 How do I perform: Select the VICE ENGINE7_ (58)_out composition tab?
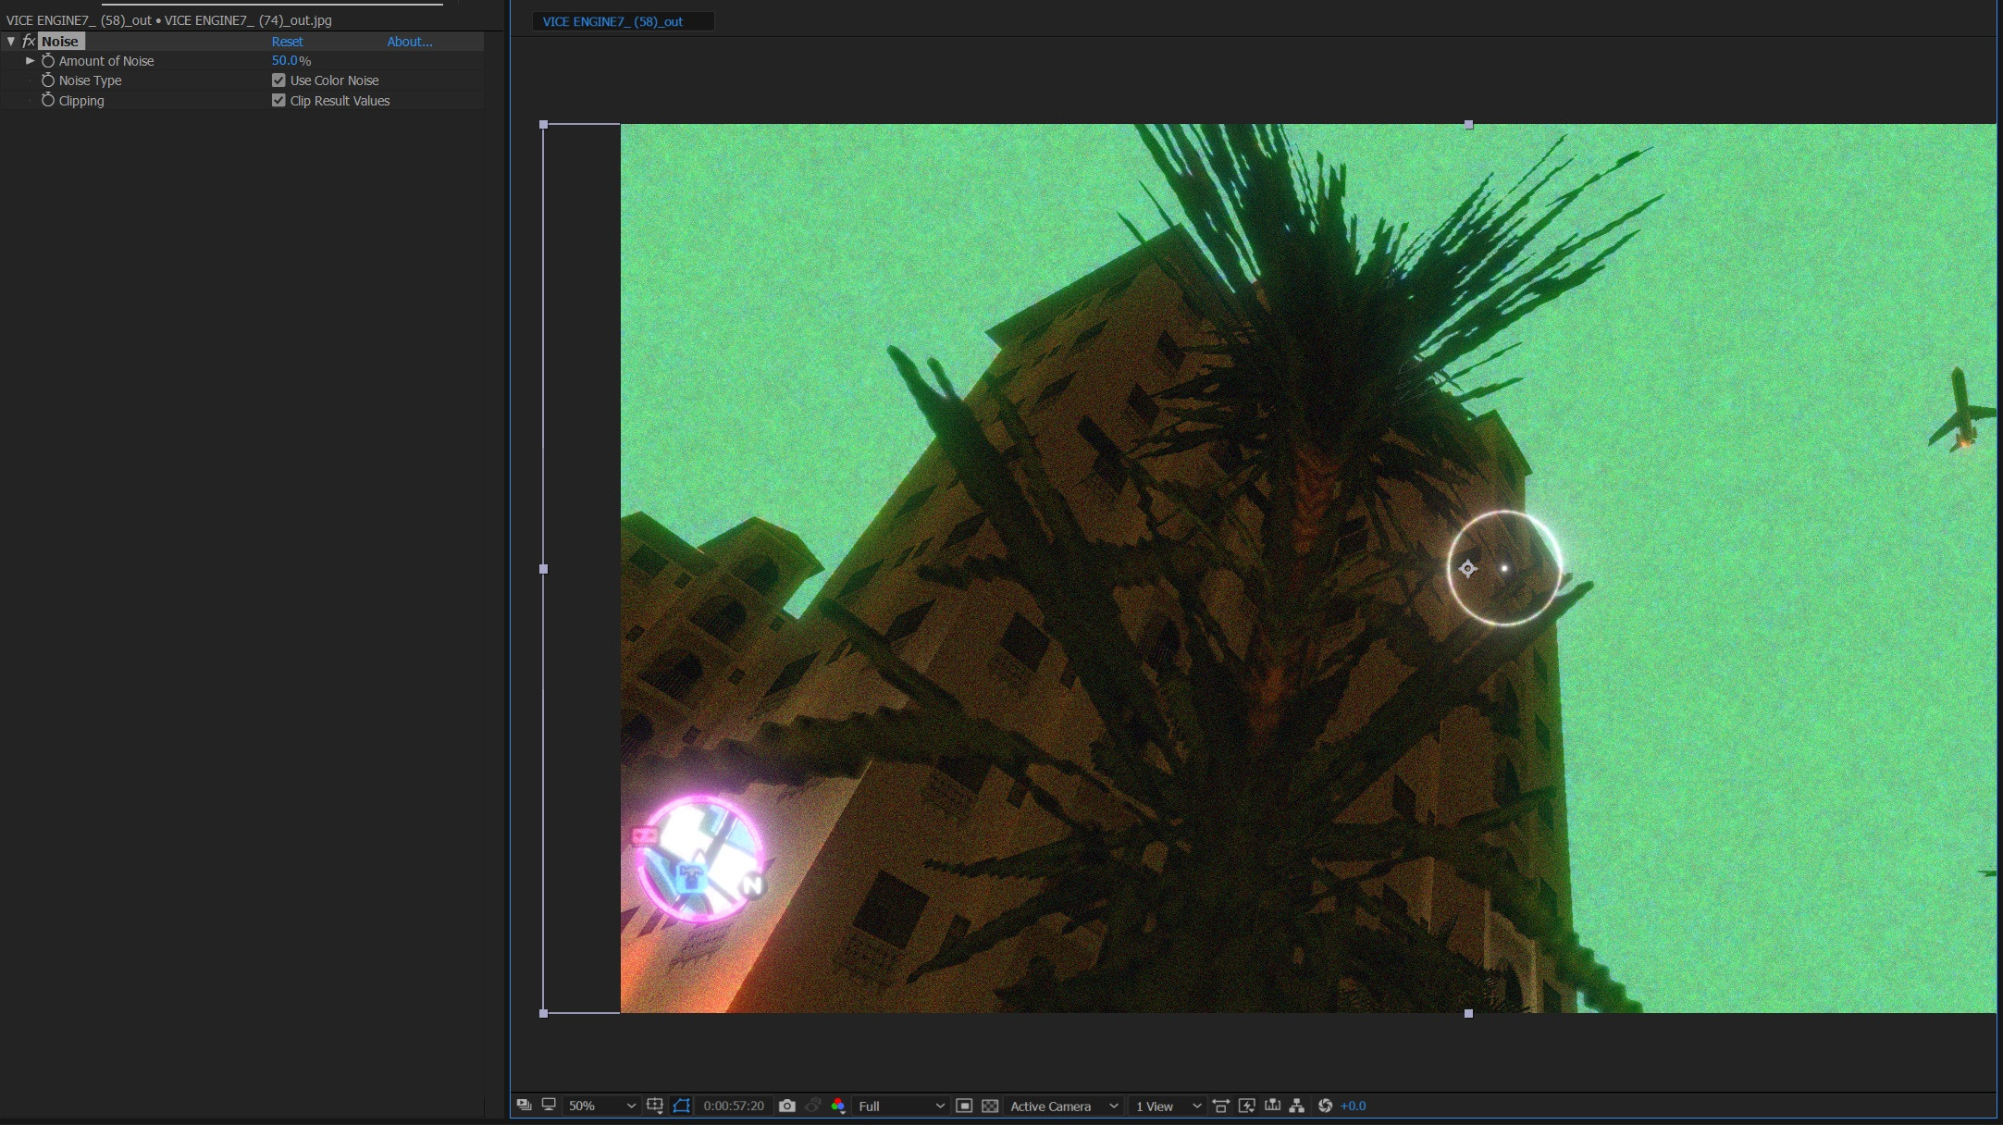click(x=612, y=21)
